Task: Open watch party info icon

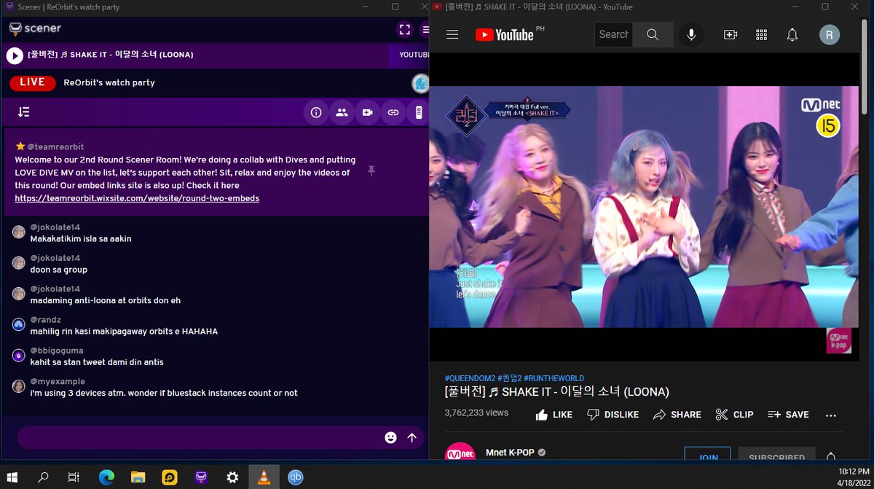Action: (x=316, y=112)
